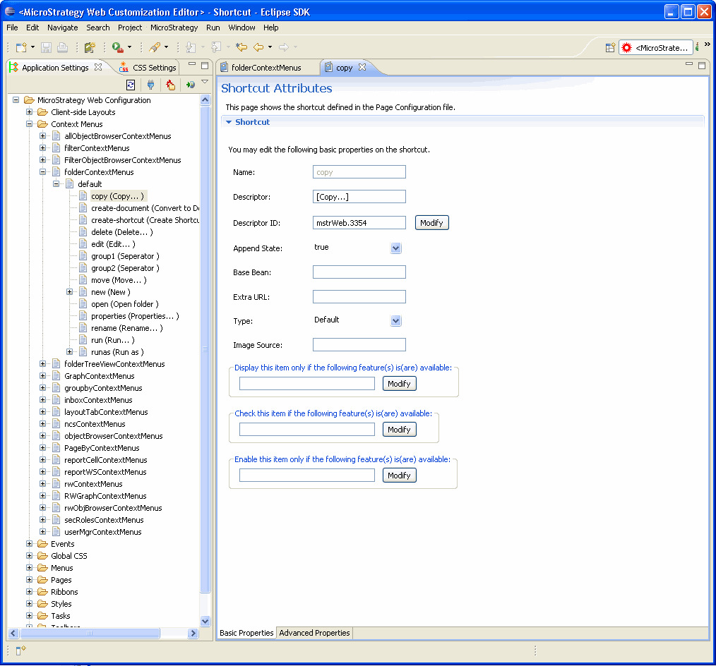Expand the Client-side Layouts folder

point(29,112)
